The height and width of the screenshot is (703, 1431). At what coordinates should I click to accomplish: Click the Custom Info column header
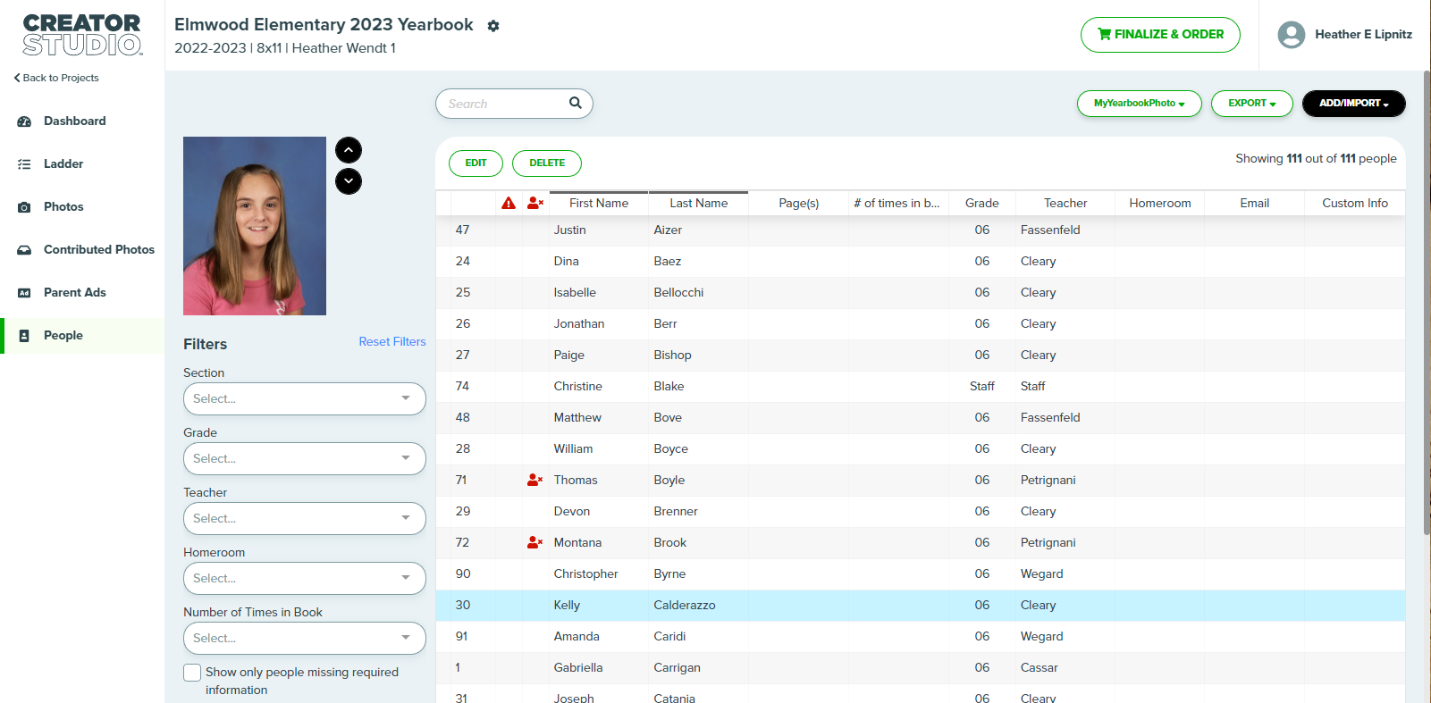(1355, 203)
